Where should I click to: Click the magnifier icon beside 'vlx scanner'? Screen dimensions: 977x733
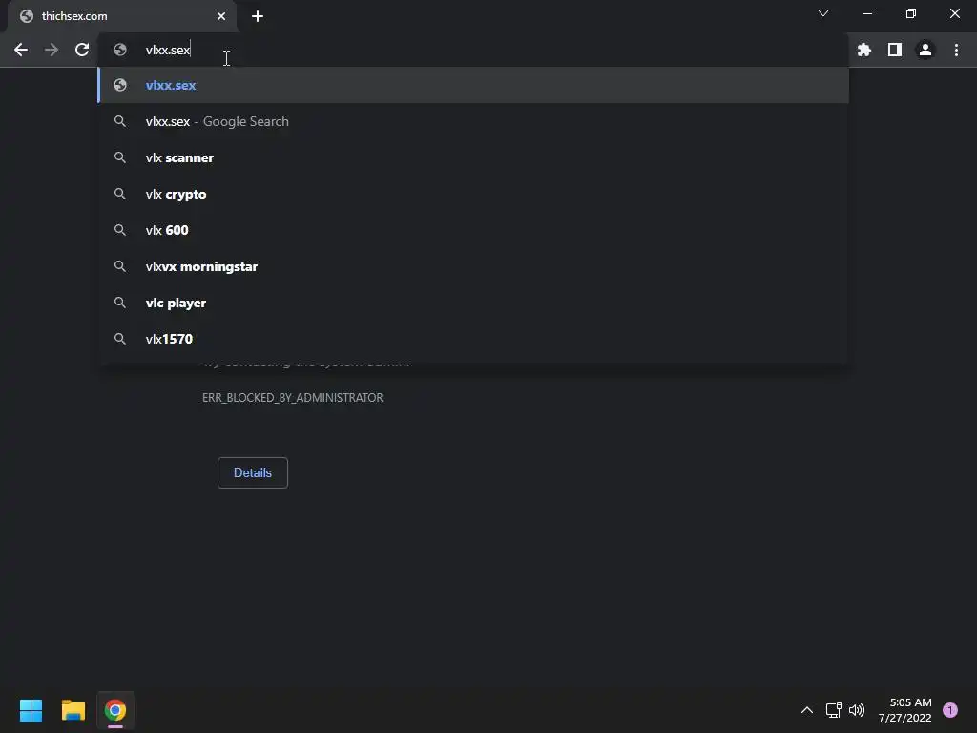pos(120,157)
